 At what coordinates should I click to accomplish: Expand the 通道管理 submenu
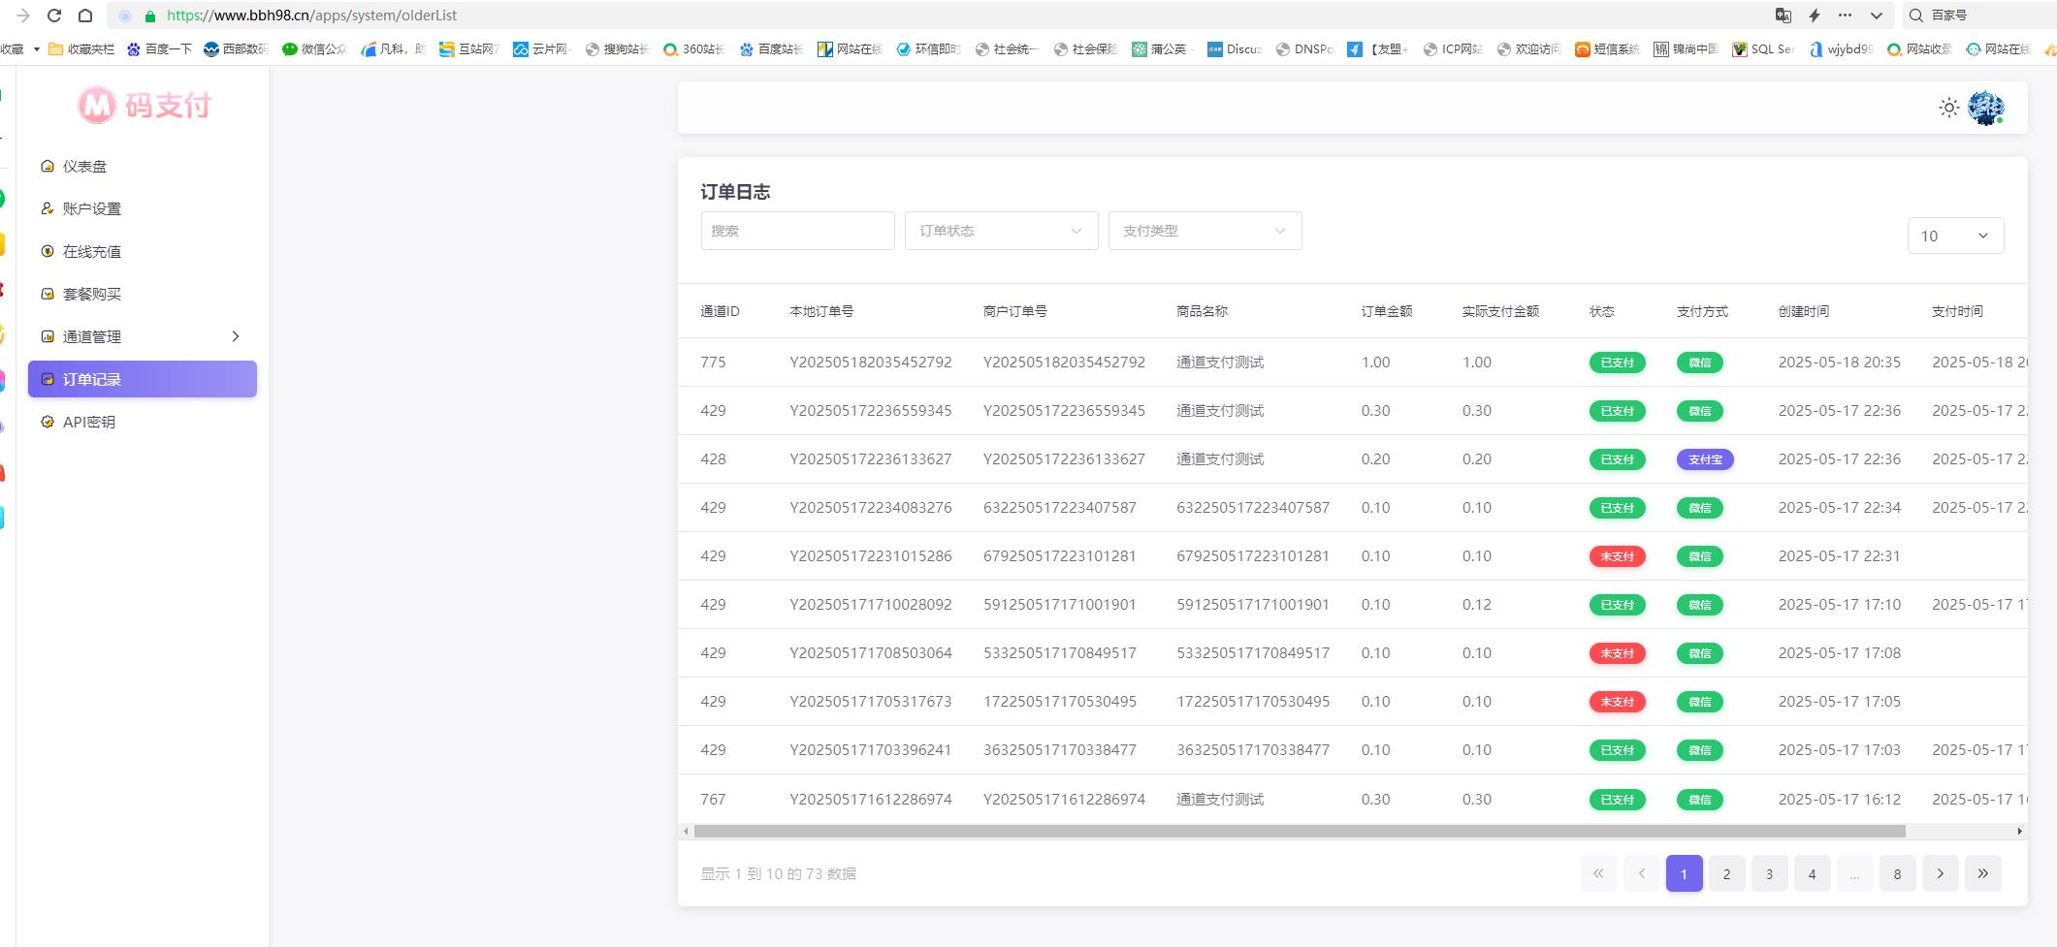coord(142,337)
